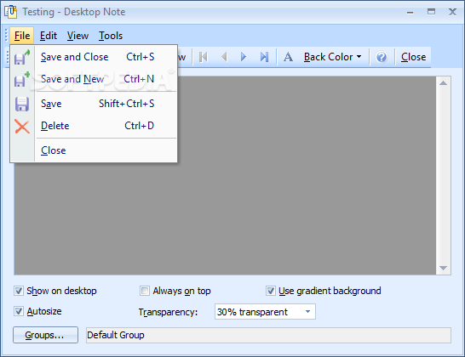Click the toolbar Close button

pos(413,57)
